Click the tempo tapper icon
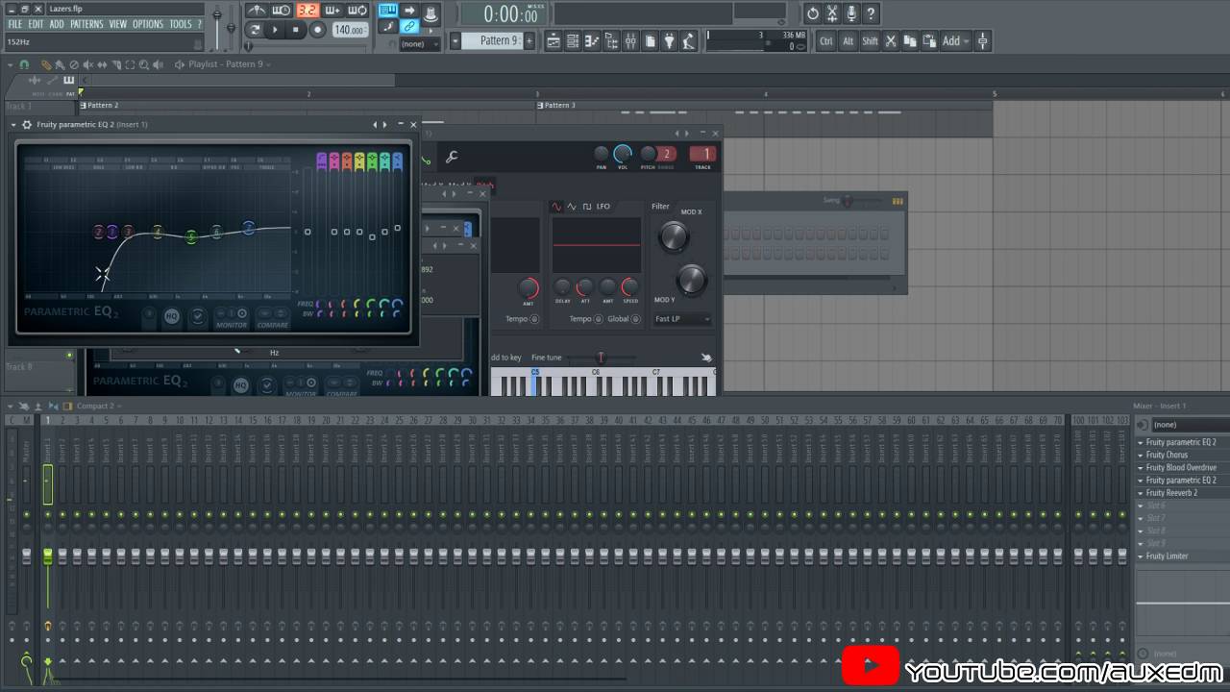The width and height of the screenshot is (1230, 692). [689, 41]
